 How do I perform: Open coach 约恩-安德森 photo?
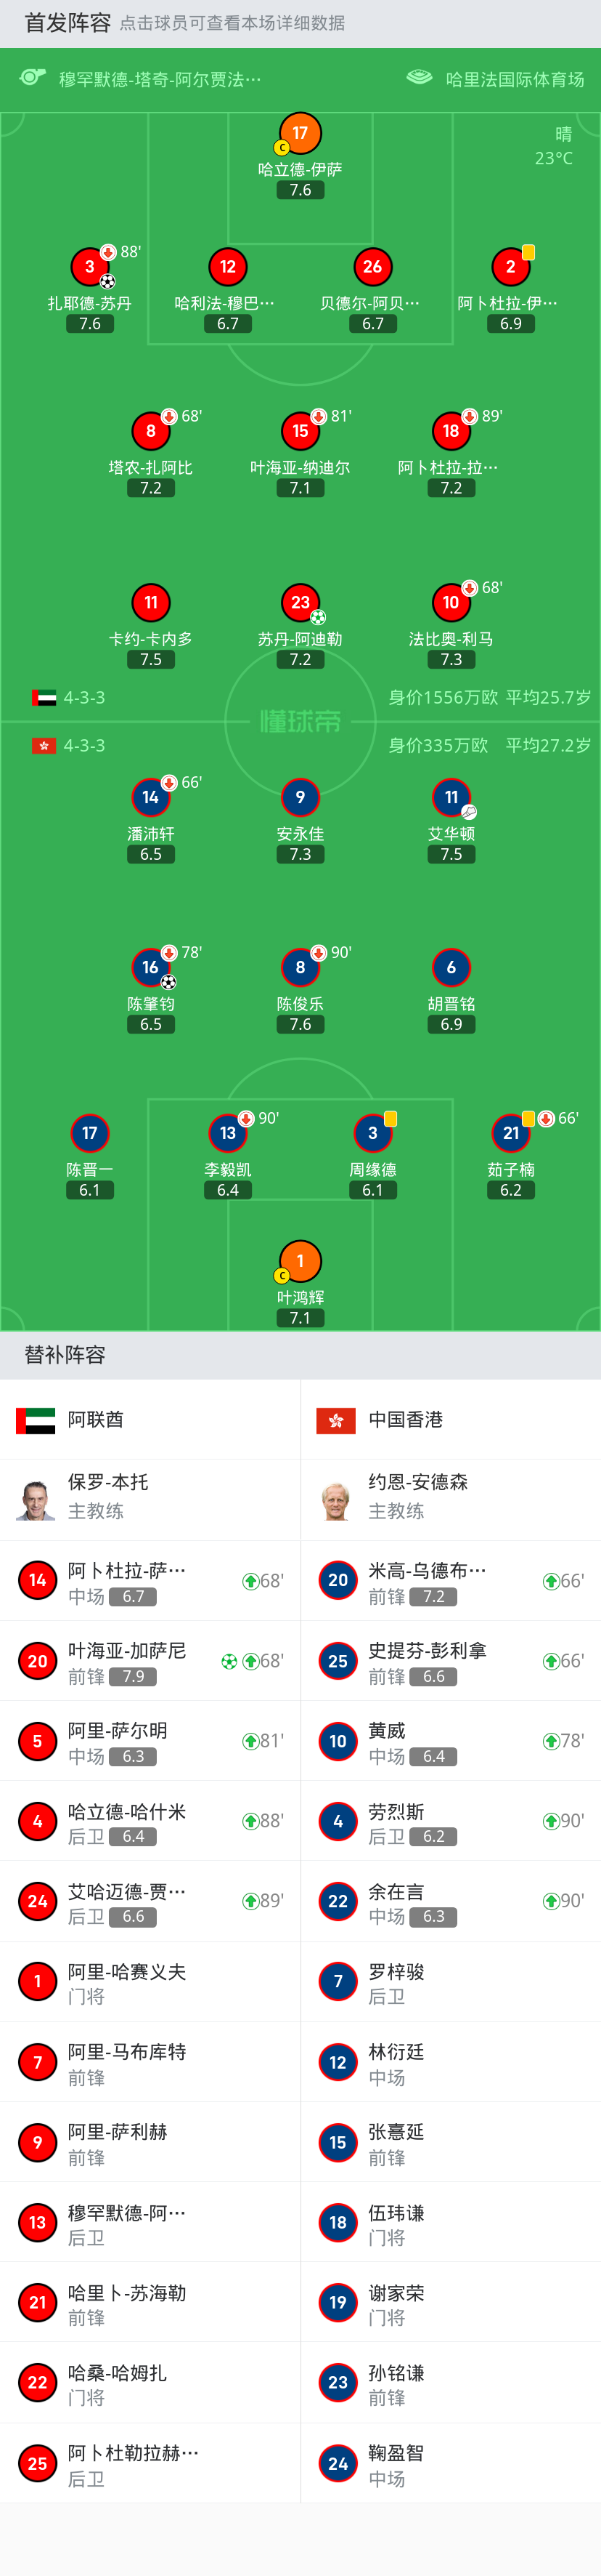337,1499
